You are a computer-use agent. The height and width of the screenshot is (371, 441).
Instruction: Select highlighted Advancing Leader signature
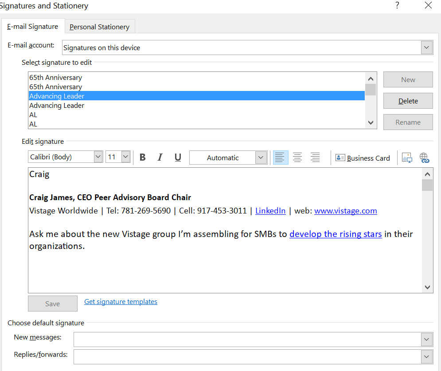click(197, 96)
